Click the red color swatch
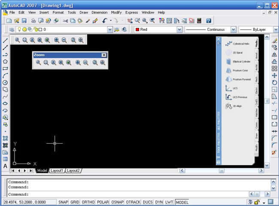Screen dimensions: 279x206 tap(137, 30)
